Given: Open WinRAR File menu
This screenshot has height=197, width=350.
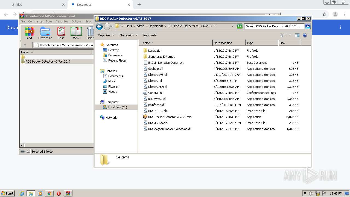Looking at the screenshot, I should tap(23, 21).
